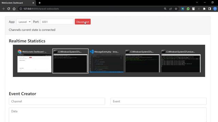Image resolution: width=218 pixels, height=122 pixels.
Task: Open the white square extension icon
Action: pos(193,9)
